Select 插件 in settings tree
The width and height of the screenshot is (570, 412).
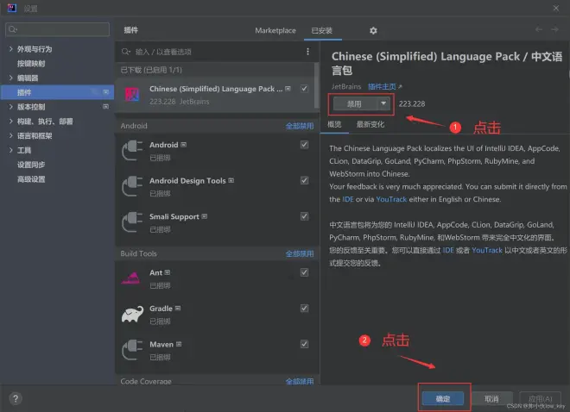(x=57, y=92)
